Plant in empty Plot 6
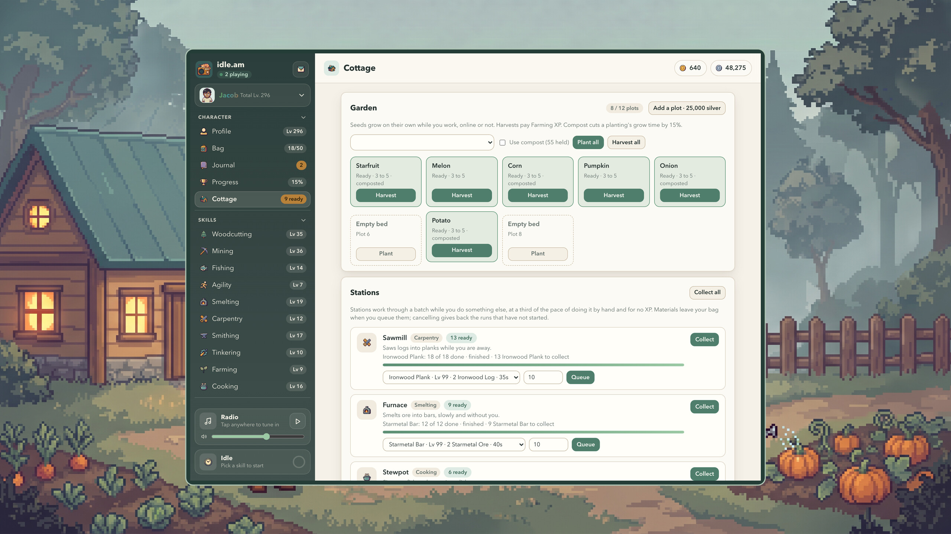Image resolution: width=951 pixels, height=534 pixels. coord(386,254)
